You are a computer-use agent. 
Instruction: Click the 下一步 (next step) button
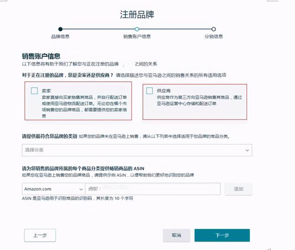222,235
